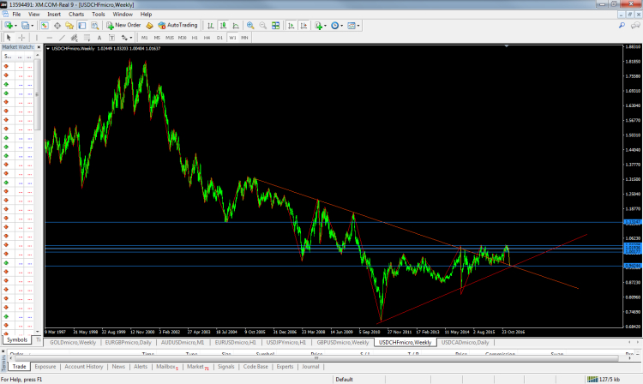643x384 pixels.
Task: Switch to USDCADmicro,Daily chart tab
Action: coord(465,342)
